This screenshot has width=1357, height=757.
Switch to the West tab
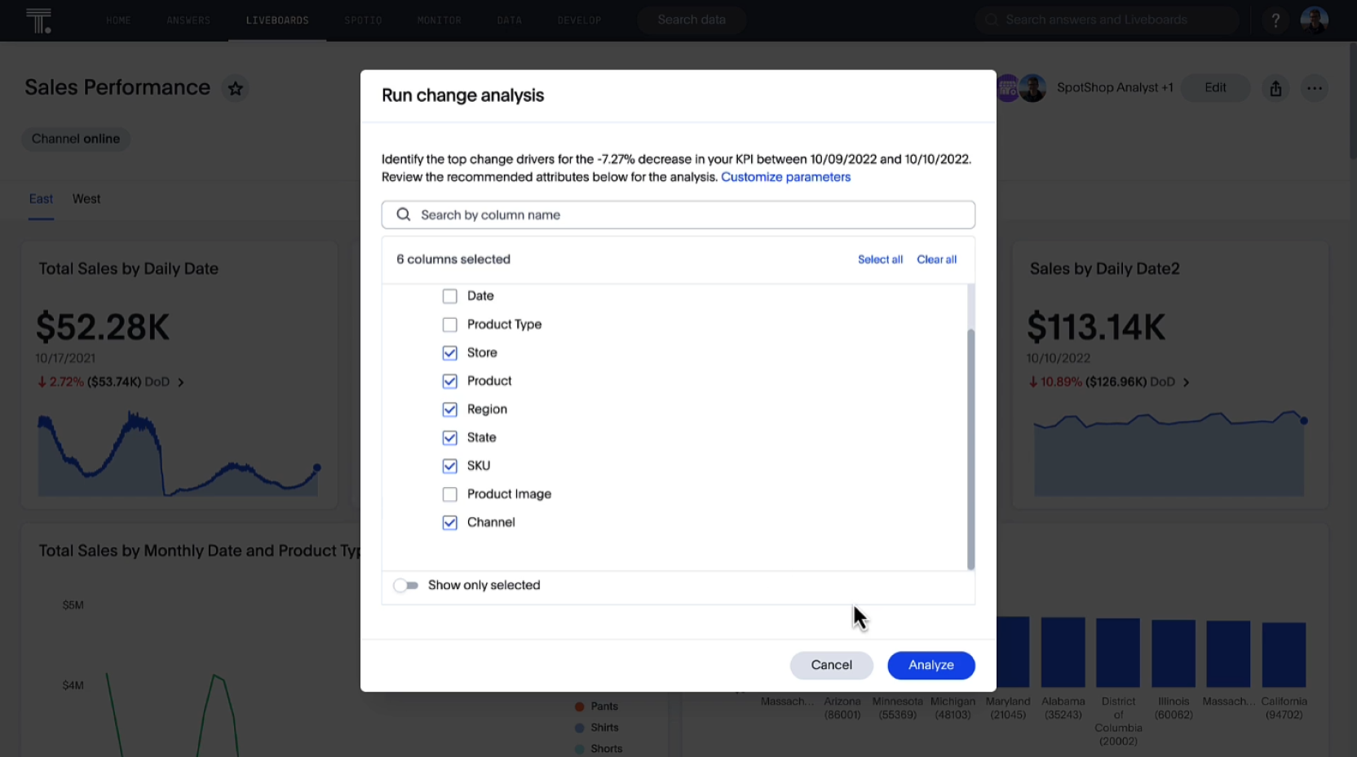pos(86,198)
